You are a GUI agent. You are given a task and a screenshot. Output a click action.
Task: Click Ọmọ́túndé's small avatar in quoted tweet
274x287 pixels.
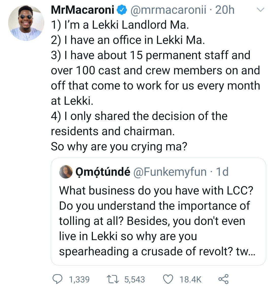coord(66,172)
